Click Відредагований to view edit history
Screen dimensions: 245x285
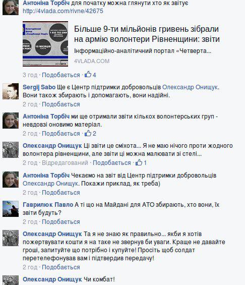coord(65,163)
